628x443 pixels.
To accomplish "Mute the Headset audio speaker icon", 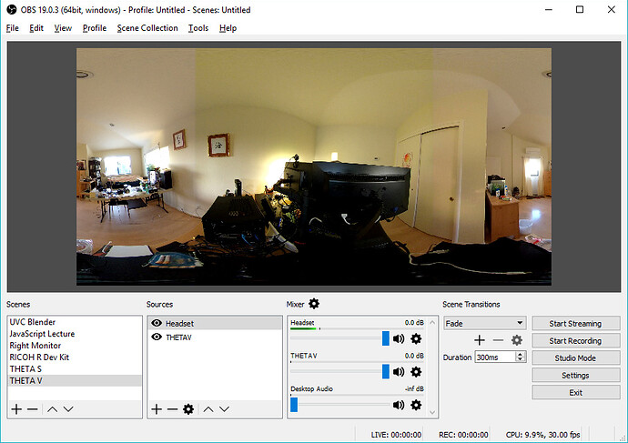I will (x=399, y=339).
